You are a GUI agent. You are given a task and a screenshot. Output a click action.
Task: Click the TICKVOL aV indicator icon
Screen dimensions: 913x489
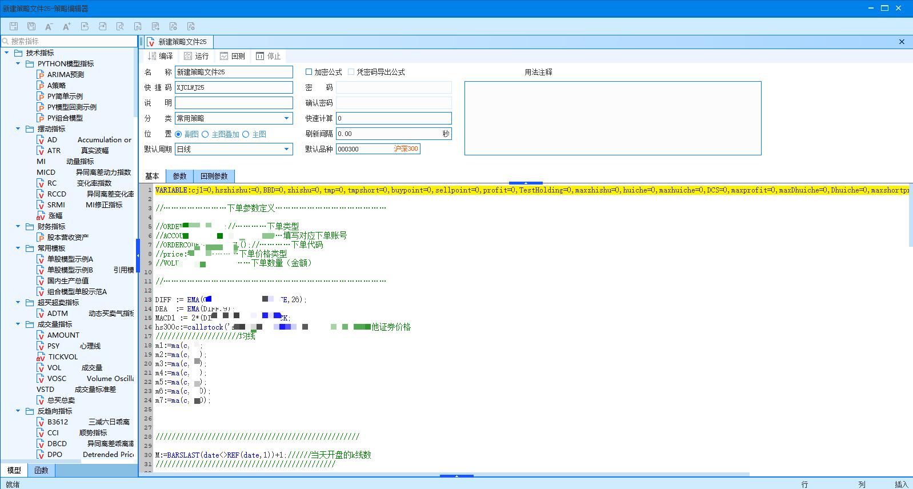point(41,357)
